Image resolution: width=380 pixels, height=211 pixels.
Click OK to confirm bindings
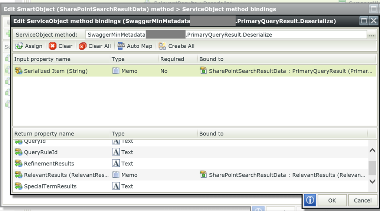[332, 200]
